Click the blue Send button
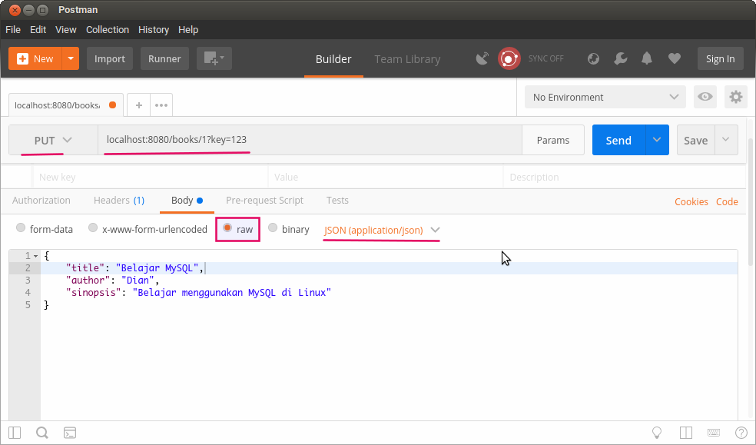Viewport: 756px width, 445px height. 618,140
